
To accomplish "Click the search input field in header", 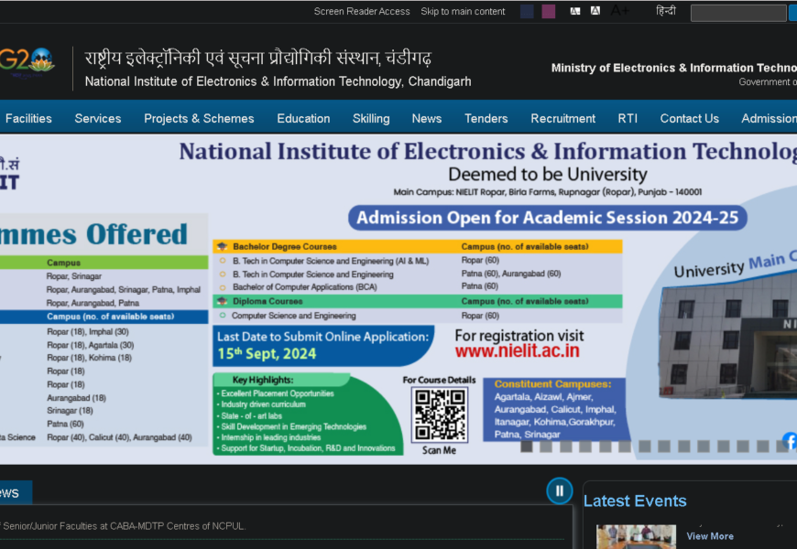I will click(737, 13).
